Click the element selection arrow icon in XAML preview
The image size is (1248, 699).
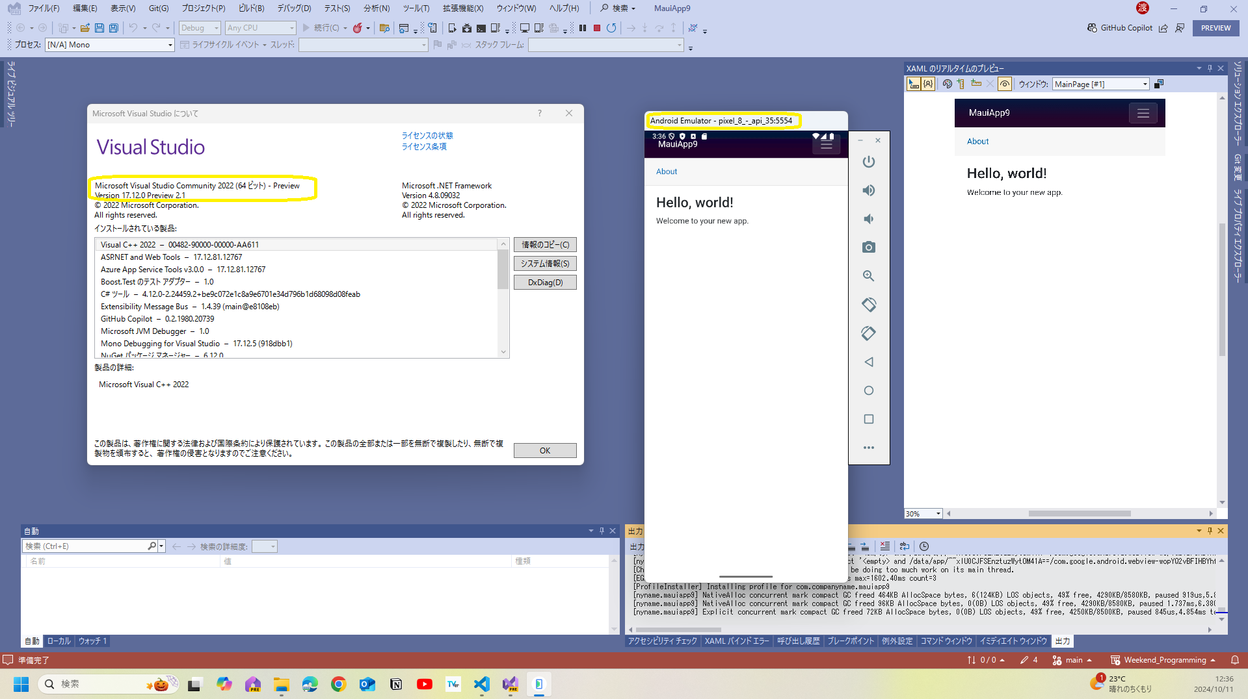point(914,84)
